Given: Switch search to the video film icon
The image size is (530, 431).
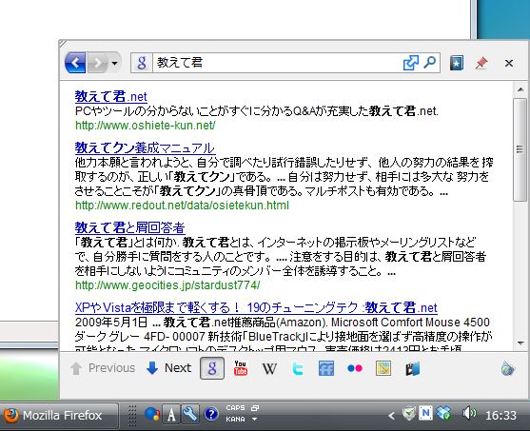Looking at the screenshot, I should (x=412, y=368).
